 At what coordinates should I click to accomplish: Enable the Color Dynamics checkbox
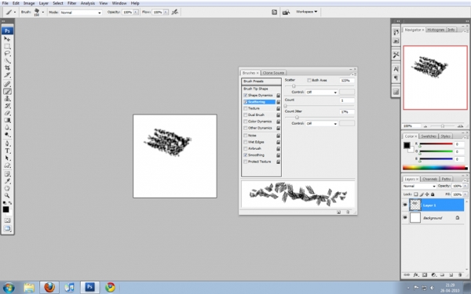[x=246, y=122]
